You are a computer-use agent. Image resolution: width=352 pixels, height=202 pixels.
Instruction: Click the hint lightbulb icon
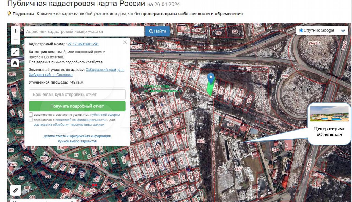pos(9,14)
